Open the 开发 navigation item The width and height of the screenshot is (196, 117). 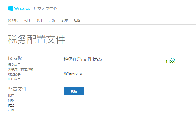pos(52,20)
